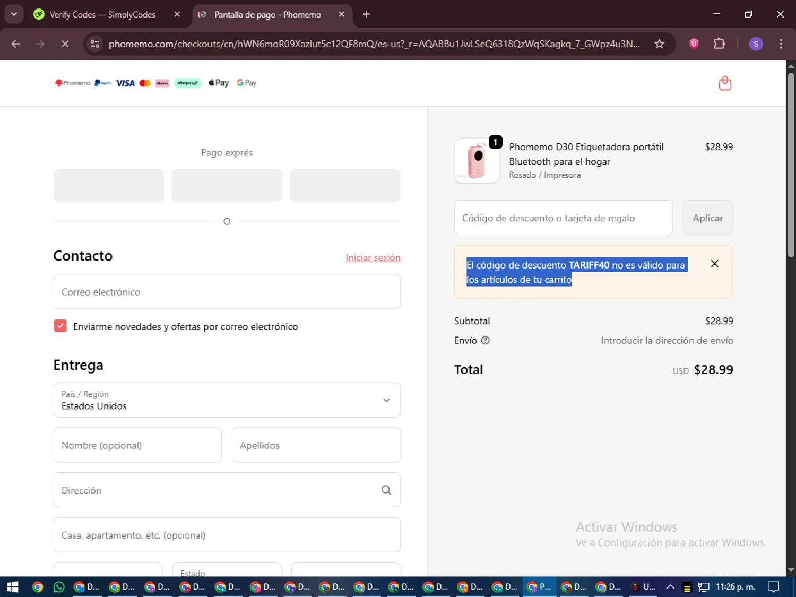
Task: Switch to Verify Codes — SimplyCodes tab
Action: pos(103,14)
